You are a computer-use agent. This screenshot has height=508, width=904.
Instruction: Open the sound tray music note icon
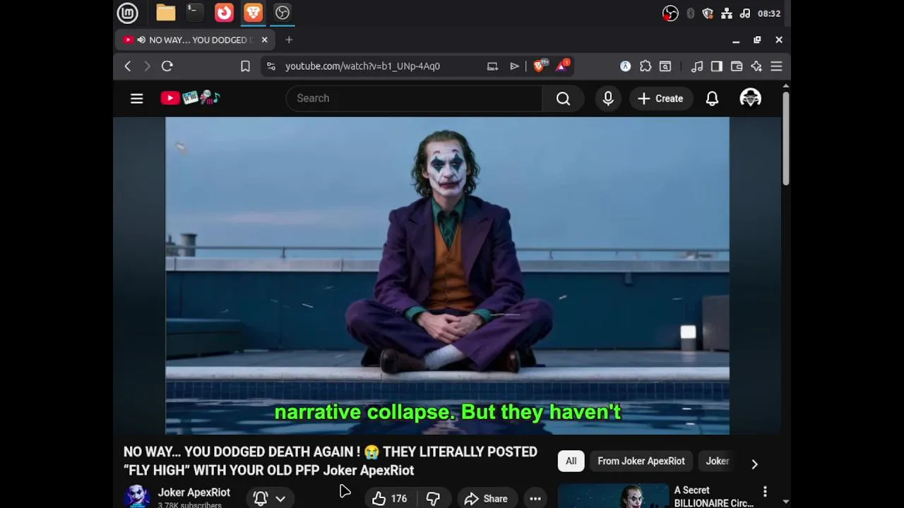744,13
